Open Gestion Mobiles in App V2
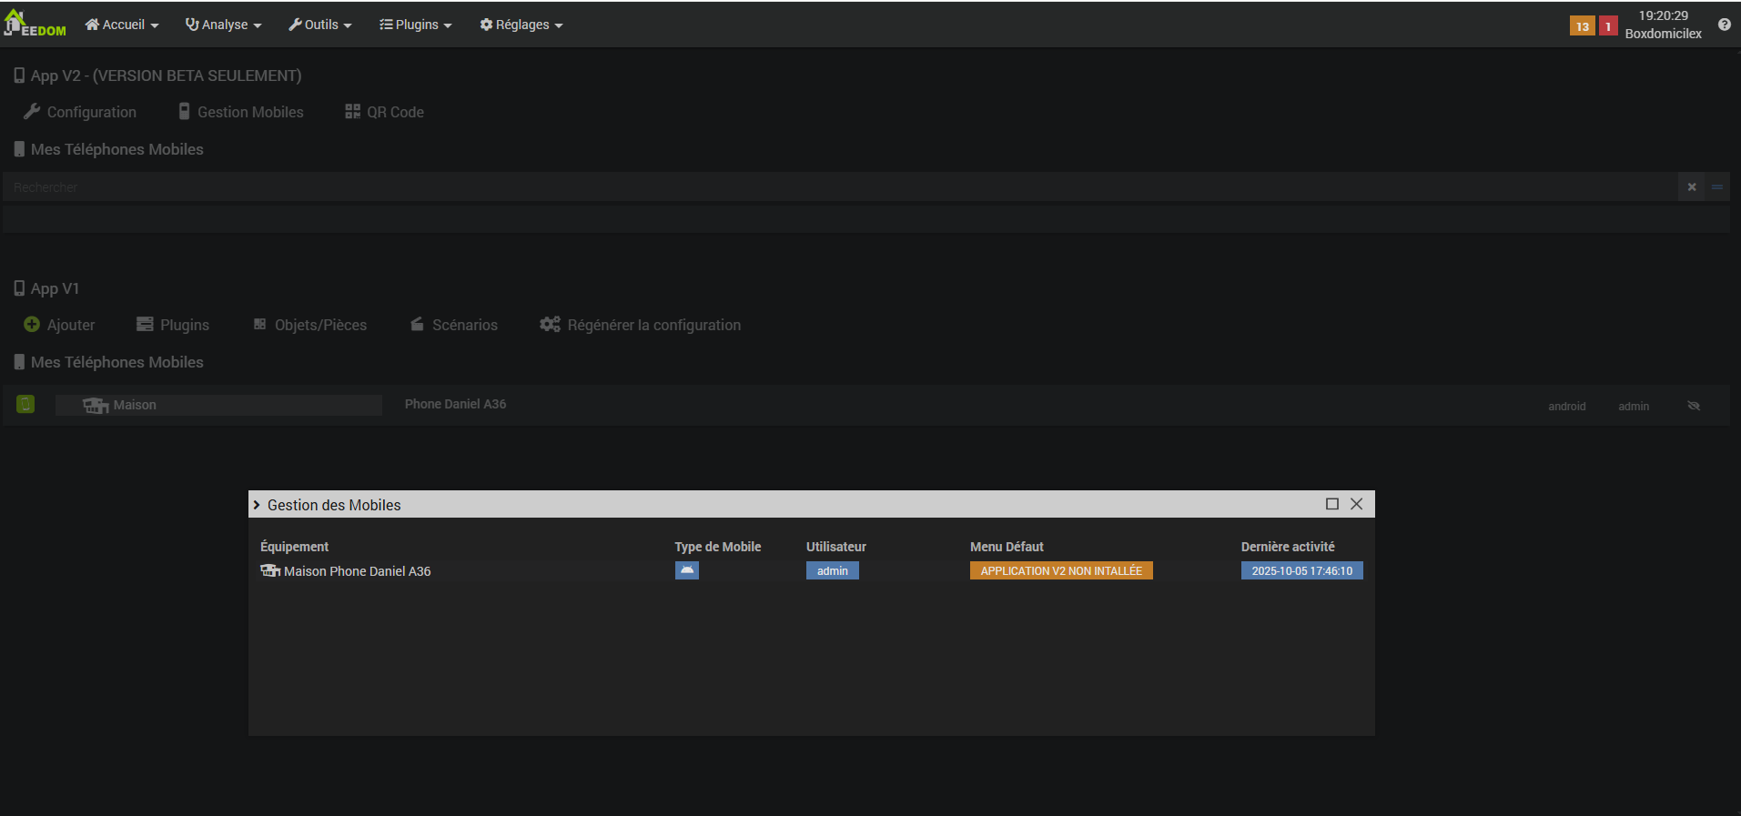Image resolution: width=1741 pixels, height=816 pixels. 241,112
